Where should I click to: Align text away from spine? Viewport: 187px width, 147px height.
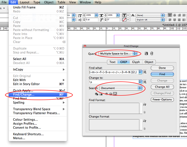click(x=184, y=20)
